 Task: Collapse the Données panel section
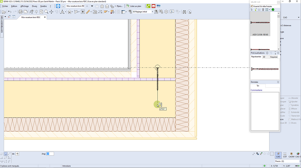278,82
